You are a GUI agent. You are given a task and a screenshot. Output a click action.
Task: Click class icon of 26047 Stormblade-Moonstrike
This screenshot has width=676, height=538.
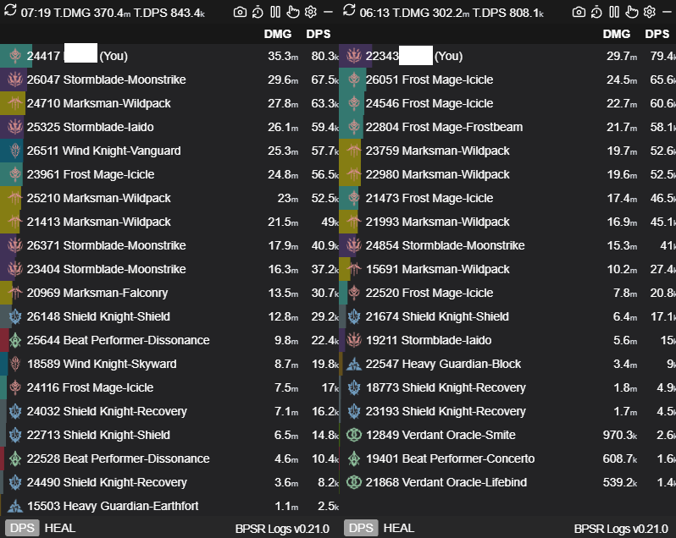(x=15, y=80)
